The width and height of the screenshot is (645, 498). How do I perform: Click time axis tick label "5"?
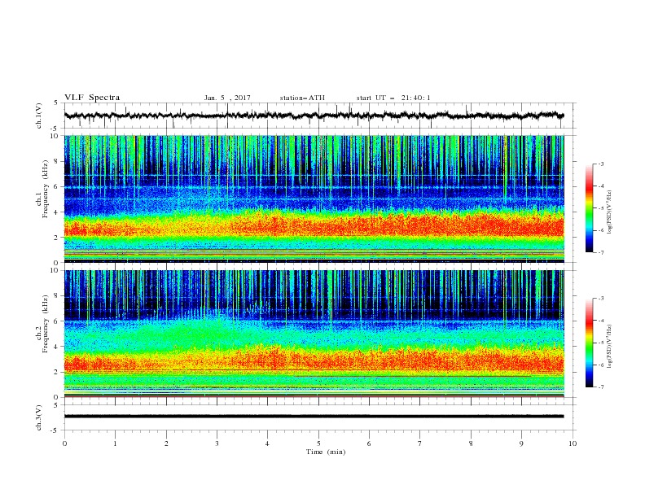(318, 443)
